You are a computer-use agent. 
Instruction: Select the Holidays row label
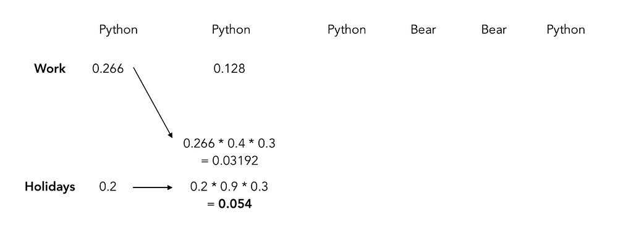coord(49,186)
